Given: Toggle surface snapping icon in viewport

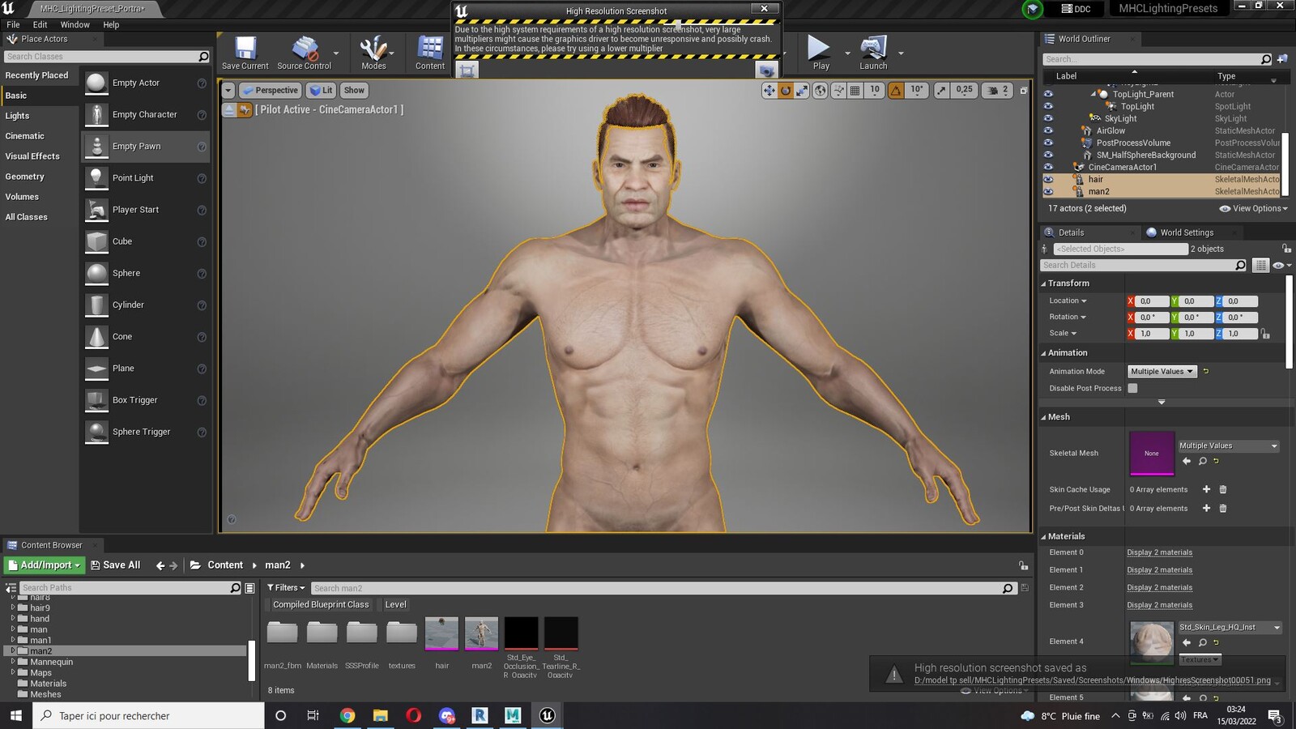Looking at the screenshot, I should pyautogui.click(x=839, y=91).
